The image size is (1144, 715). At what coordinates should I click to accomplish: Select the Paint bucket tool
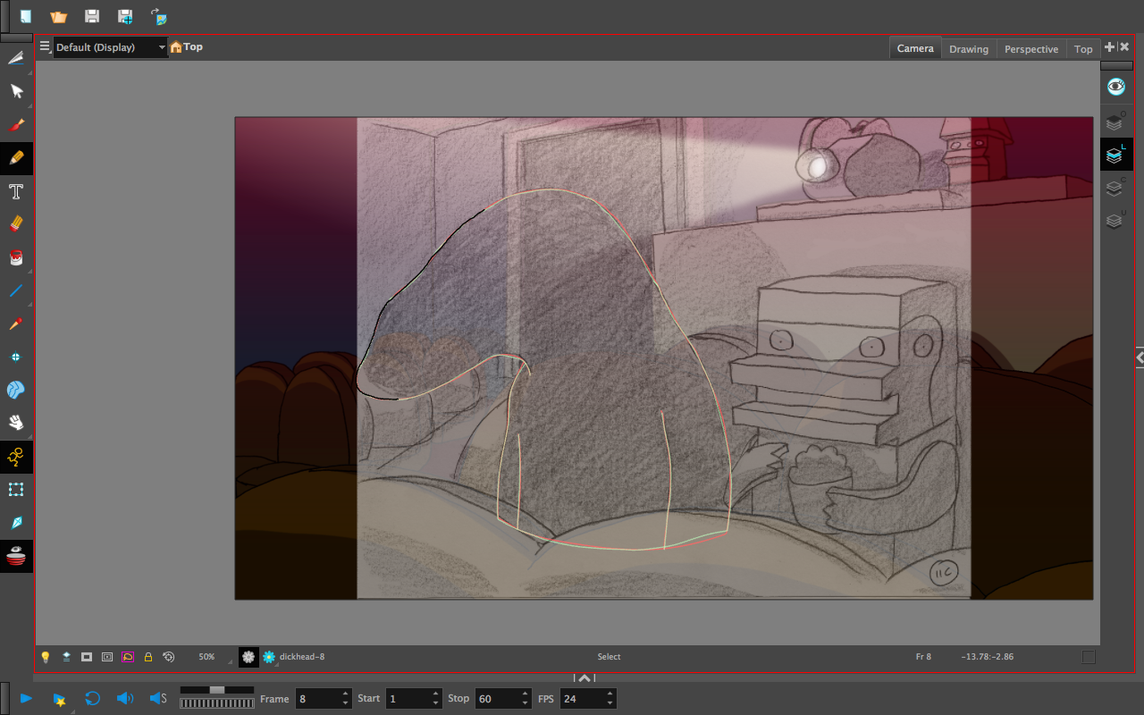(x=16, y=258)
